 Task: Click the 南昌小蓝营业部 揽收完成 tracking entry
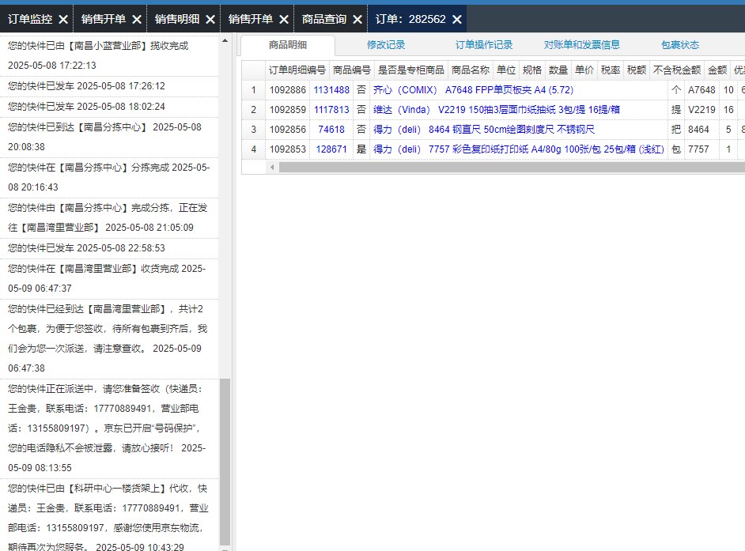click(109, 55)
